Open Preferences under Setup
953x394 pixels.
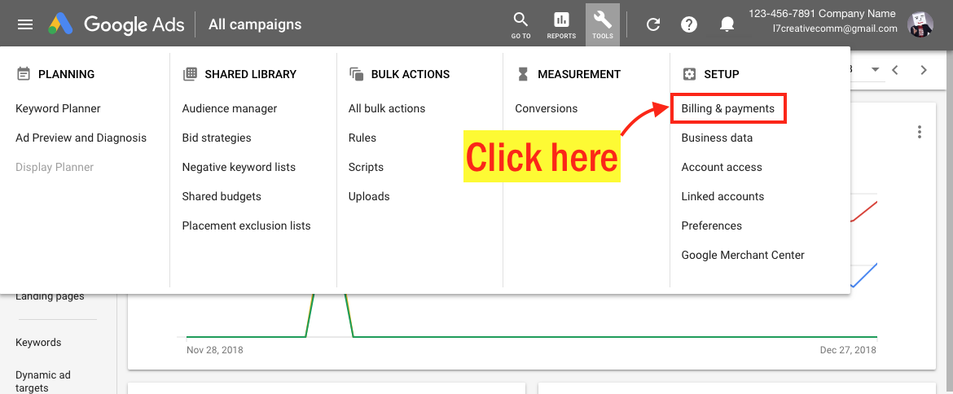tap(711, 225)
